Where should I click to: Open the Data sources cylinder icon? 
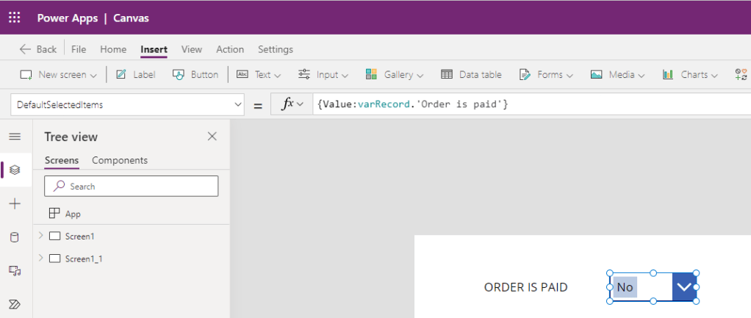pos(15,237)
